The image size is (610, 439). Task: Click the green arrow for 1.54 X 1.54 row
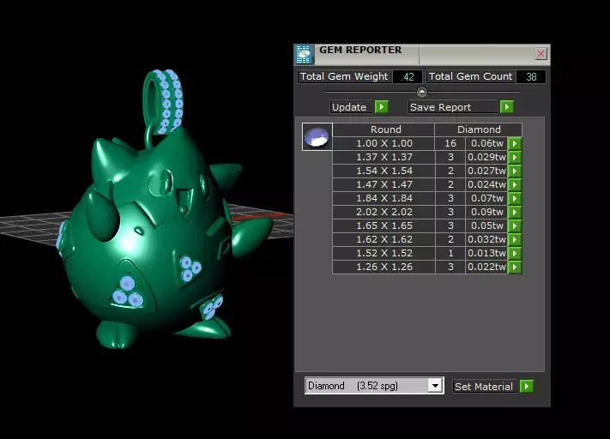[515, 171]
